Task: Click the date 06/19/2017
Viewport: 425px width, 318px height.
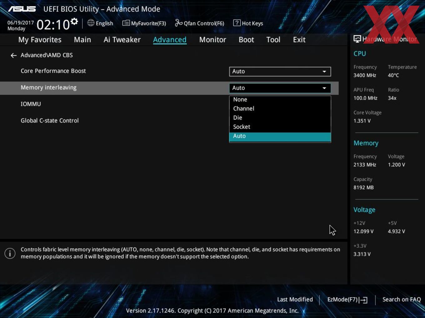Action: point(21,23)
